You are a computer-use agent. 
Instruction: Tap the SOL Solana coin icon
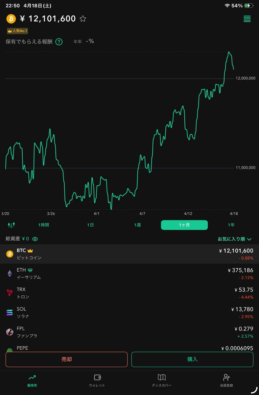[x=10, y=312]
